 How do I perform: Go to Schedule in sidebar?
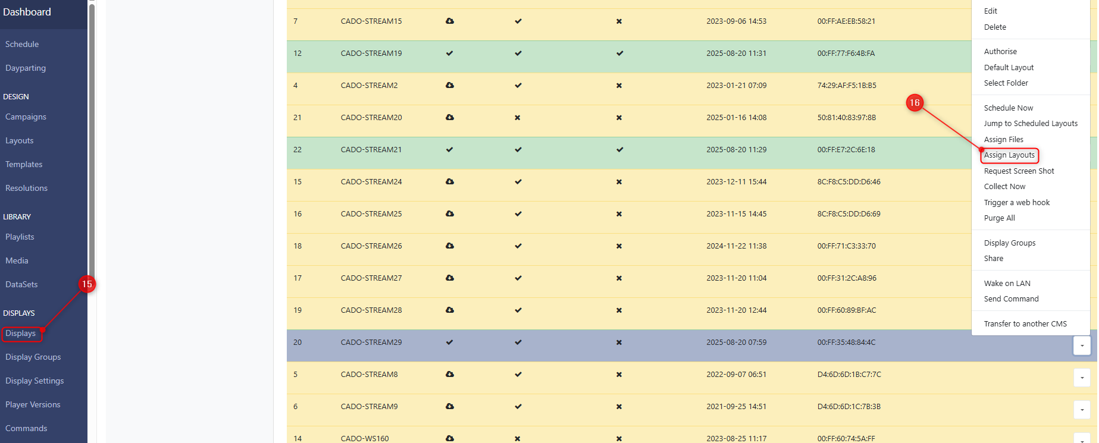click(22, 44)
